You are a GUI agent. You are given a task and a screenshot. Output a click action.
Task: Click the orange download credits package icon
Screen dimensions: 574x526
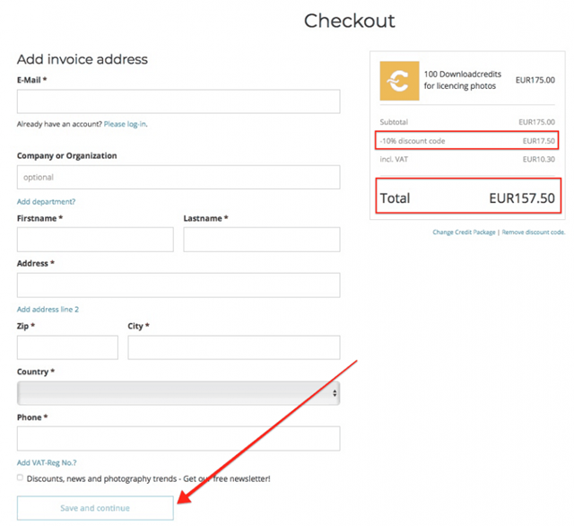pyautogui.click(x=399, y=80)
